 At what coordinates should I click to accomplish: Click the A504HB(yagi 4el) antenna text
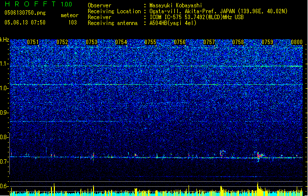[173, 23]
